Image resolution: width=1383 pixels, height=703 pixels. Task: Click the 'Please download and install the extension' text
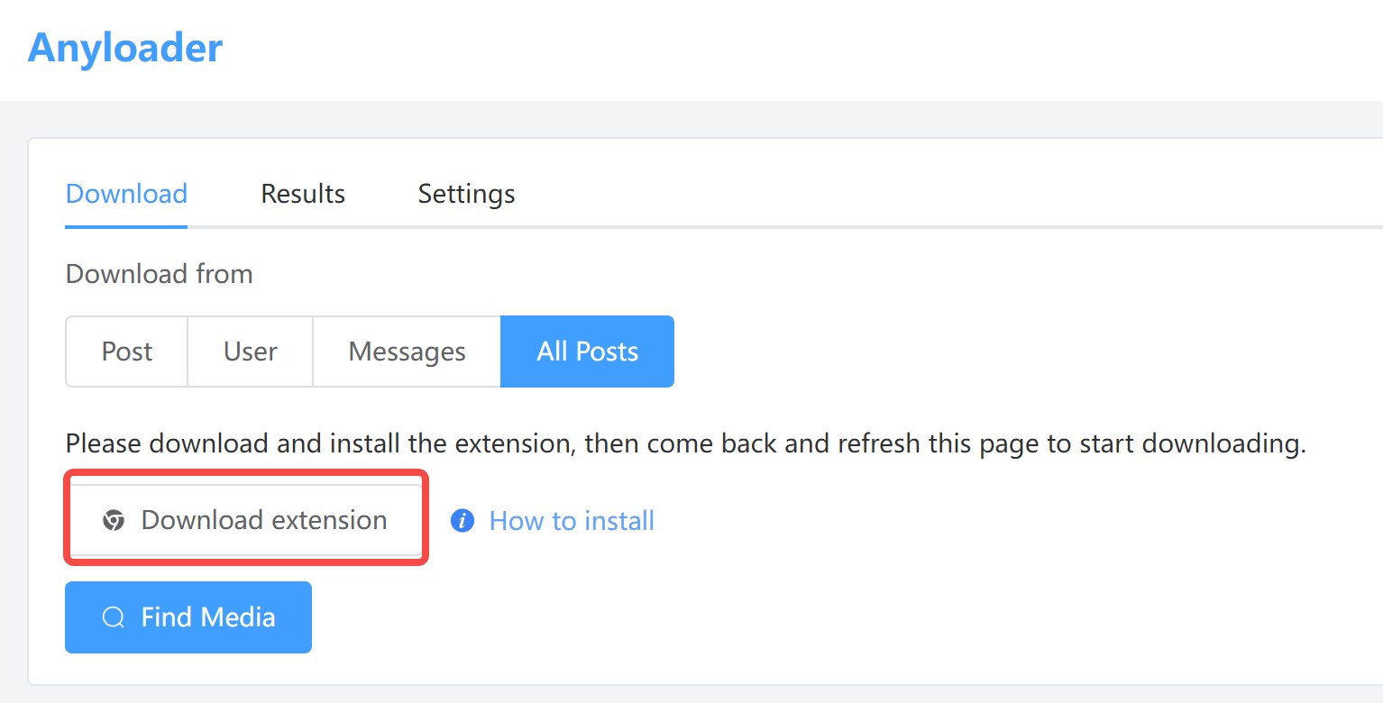point(686,443)
